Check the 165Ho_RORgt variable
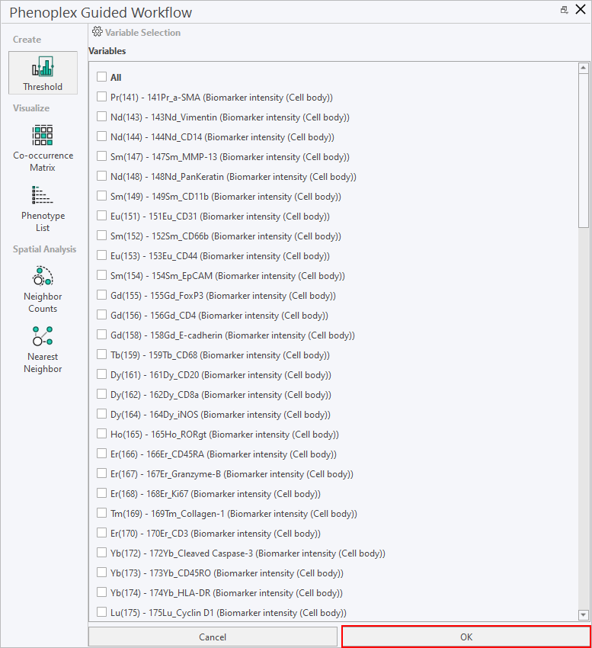Screen dimensions: 592x648 [101, 434]
